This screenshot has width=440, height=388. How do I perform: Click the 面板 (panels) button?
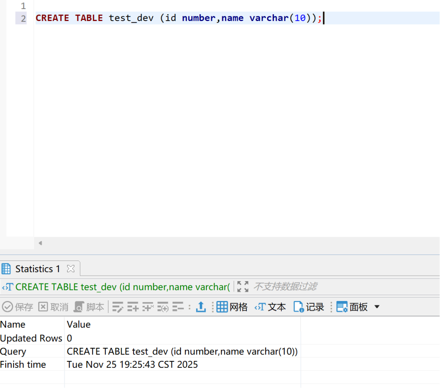352,307
